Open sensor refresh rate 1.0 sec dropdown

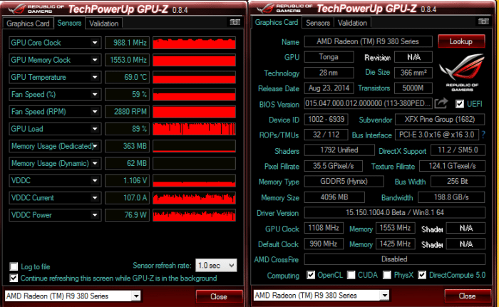coord(216,265)
